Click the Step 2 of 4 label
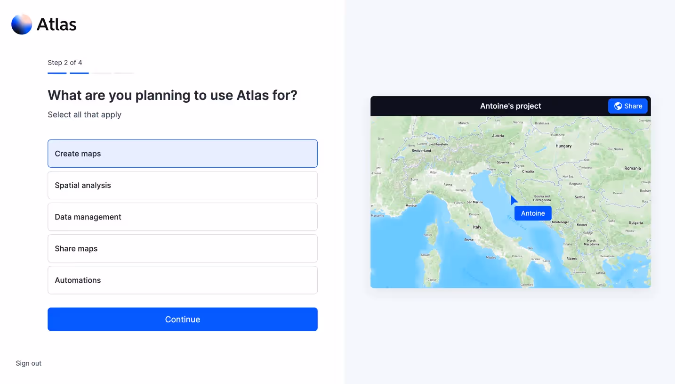Viewport: 675px width, 384px height. [x=64, y=62]
